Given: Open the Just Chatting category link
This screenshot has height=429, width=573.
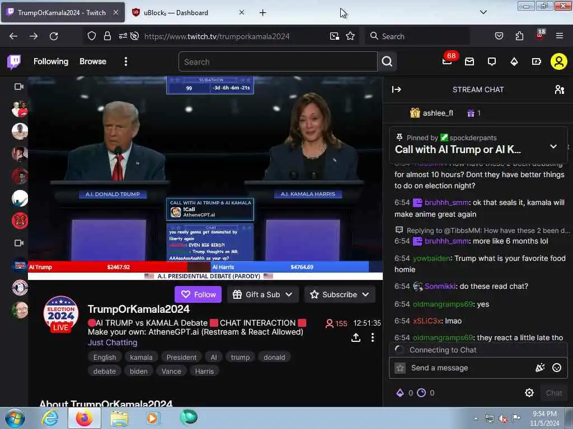Looking at the screenshot, I should click(x=112, y=342).
